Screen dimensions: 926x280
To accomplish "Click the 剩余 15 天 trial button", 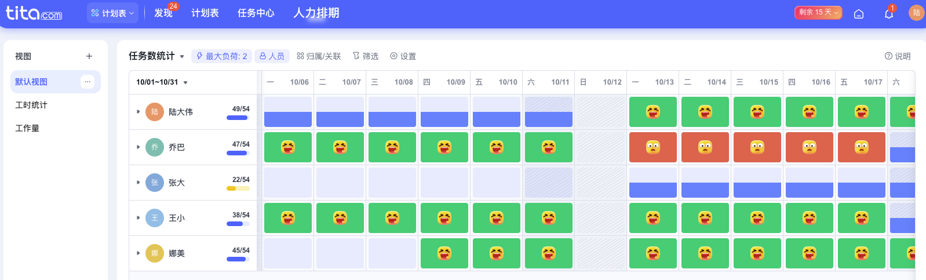I will pyautogui.click(x=818, y=12).
